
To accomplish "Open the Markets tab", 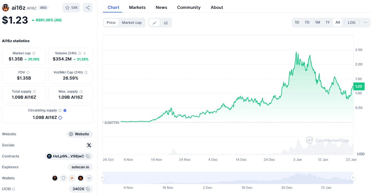I will (137, 7).
